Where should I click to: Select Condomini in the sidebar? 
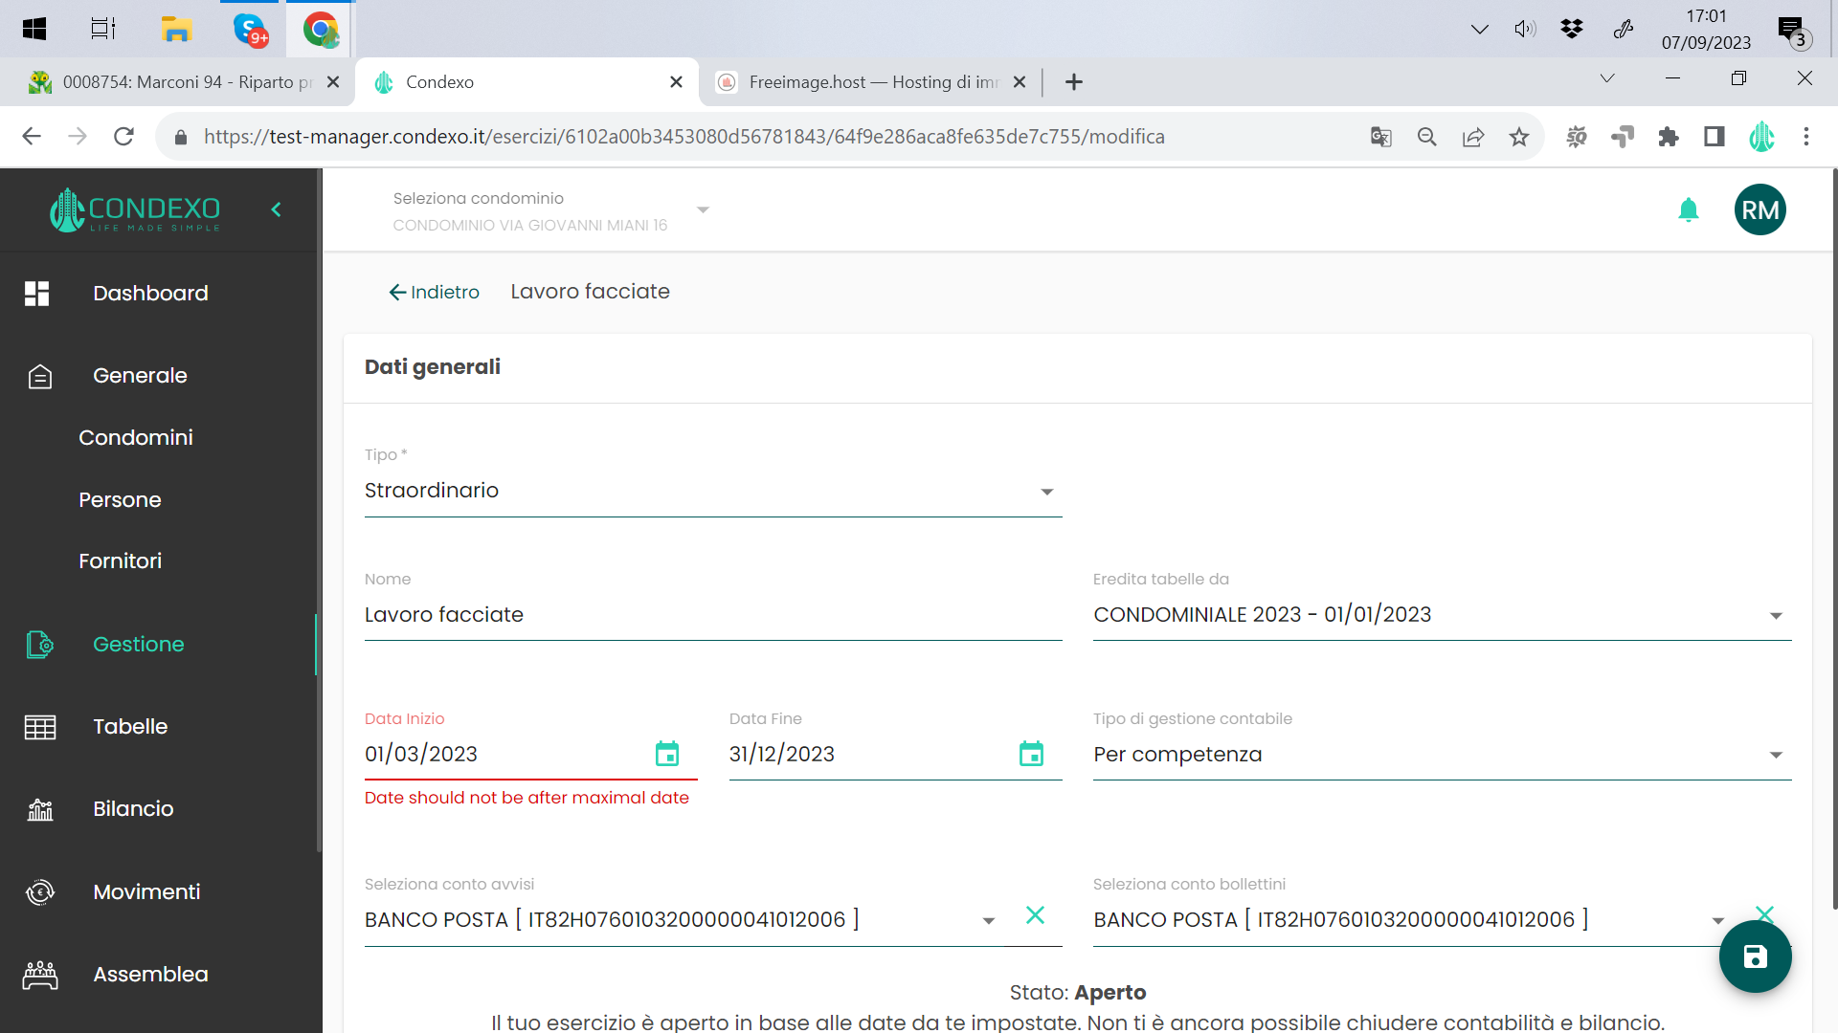pos(136,438)
